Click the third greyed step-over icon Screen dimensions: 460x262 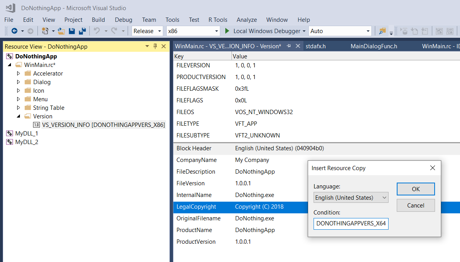pos(424,31)
